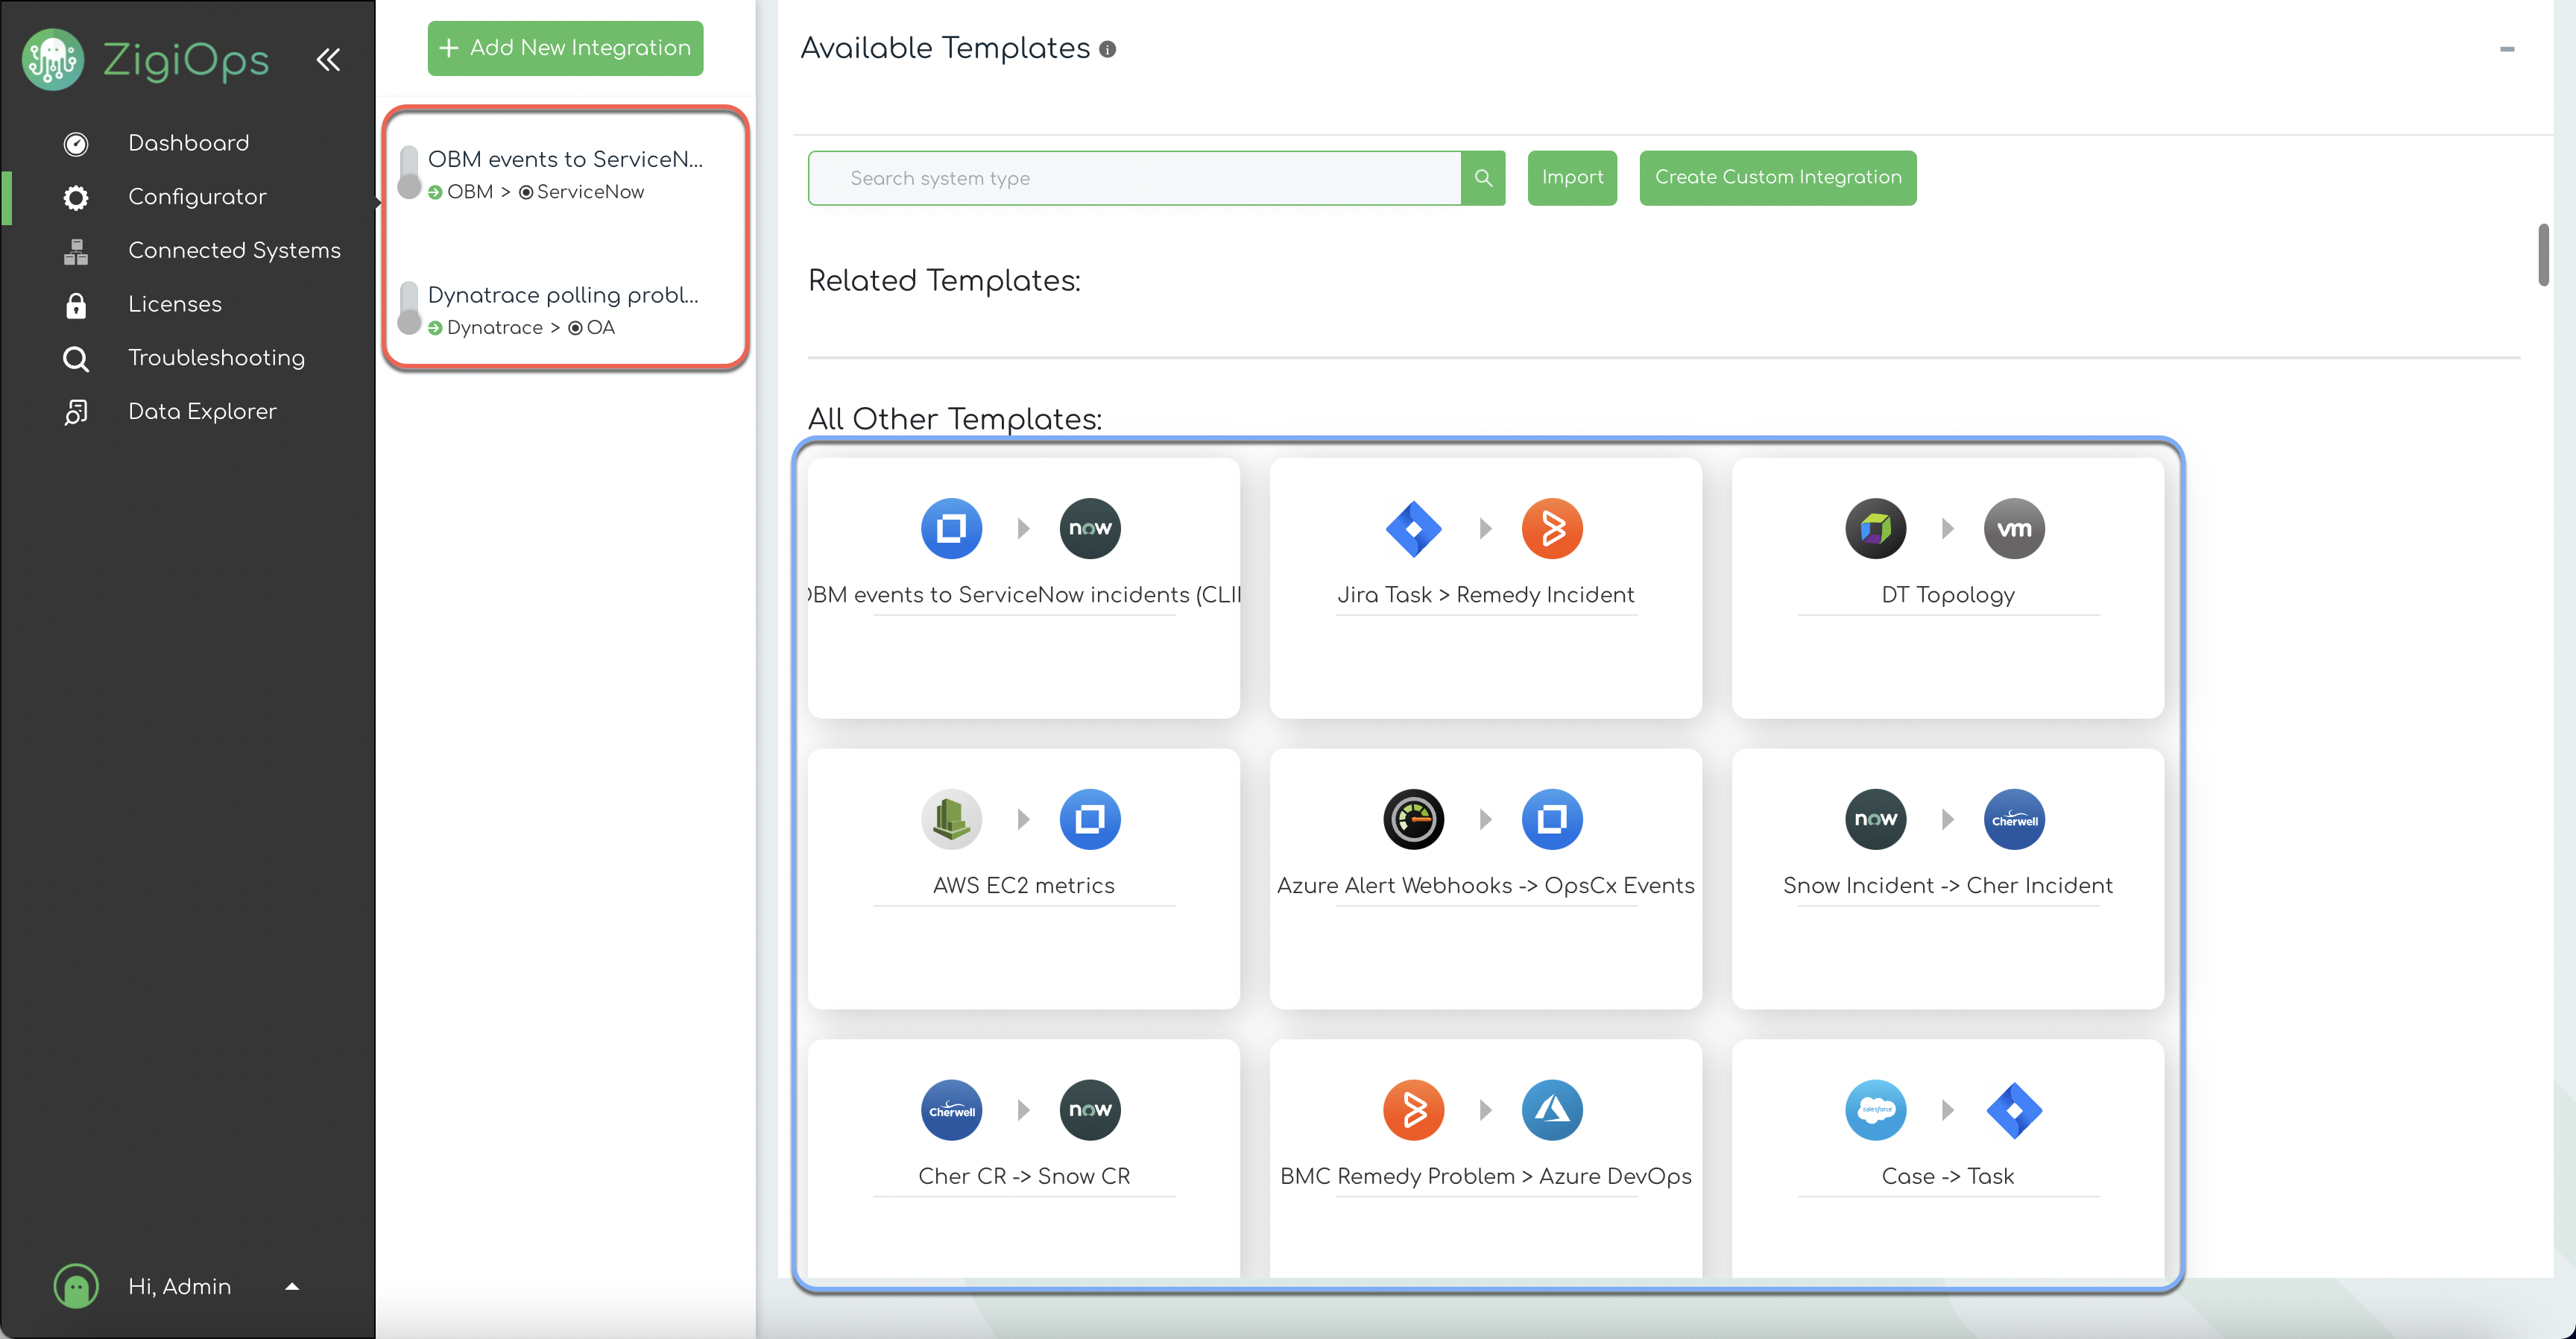
Task: Click Case -> Task template title
Action: (1948, 1176)
